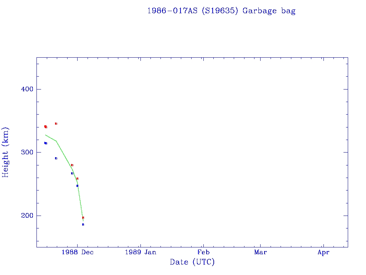Select the highest red data point near 345 km
Screen dimensions: 366x275
point(56,124)
